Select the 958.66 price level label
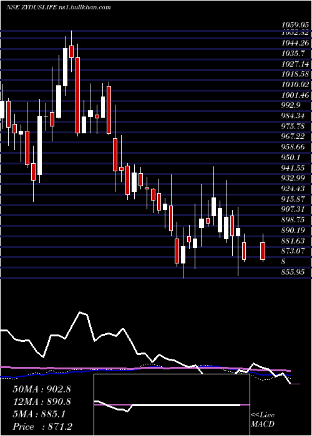 tap(293, 147)
